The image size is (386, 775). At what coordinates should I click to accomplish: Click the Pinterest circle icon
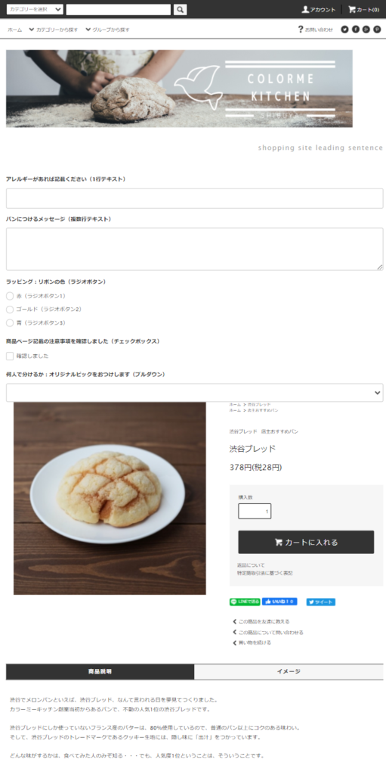pos(377,30)
